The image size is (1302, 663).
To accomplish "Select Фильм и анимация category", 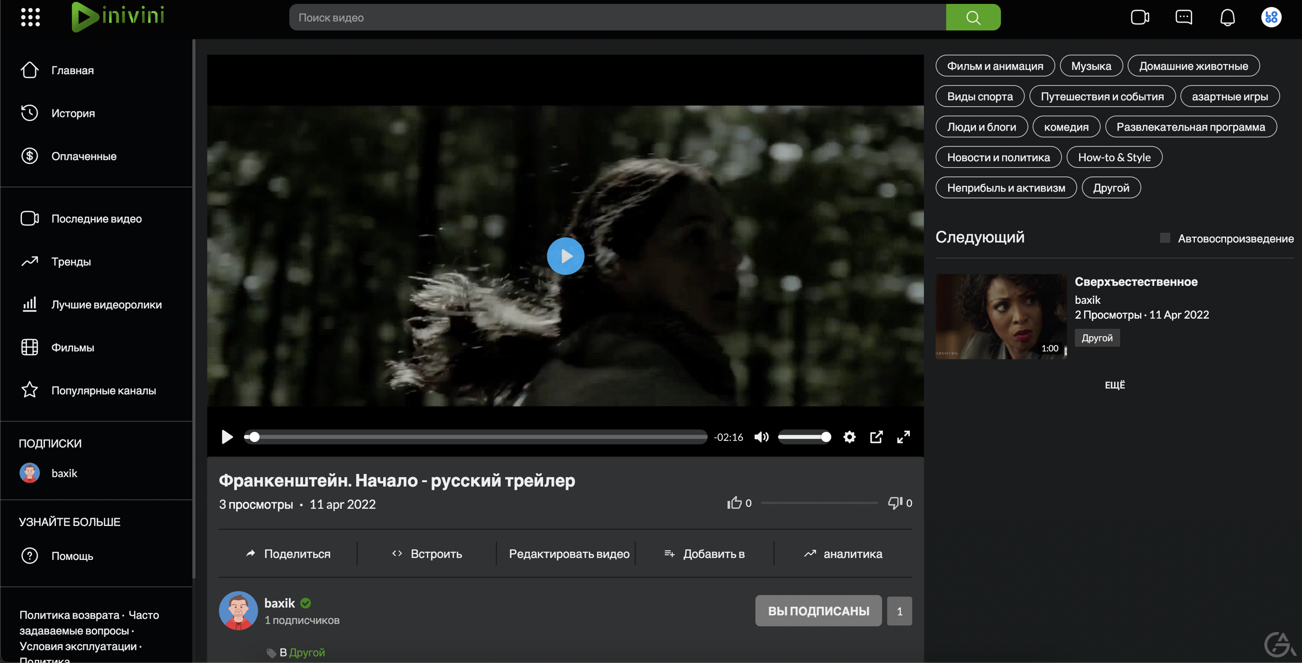I will [995, 66].
